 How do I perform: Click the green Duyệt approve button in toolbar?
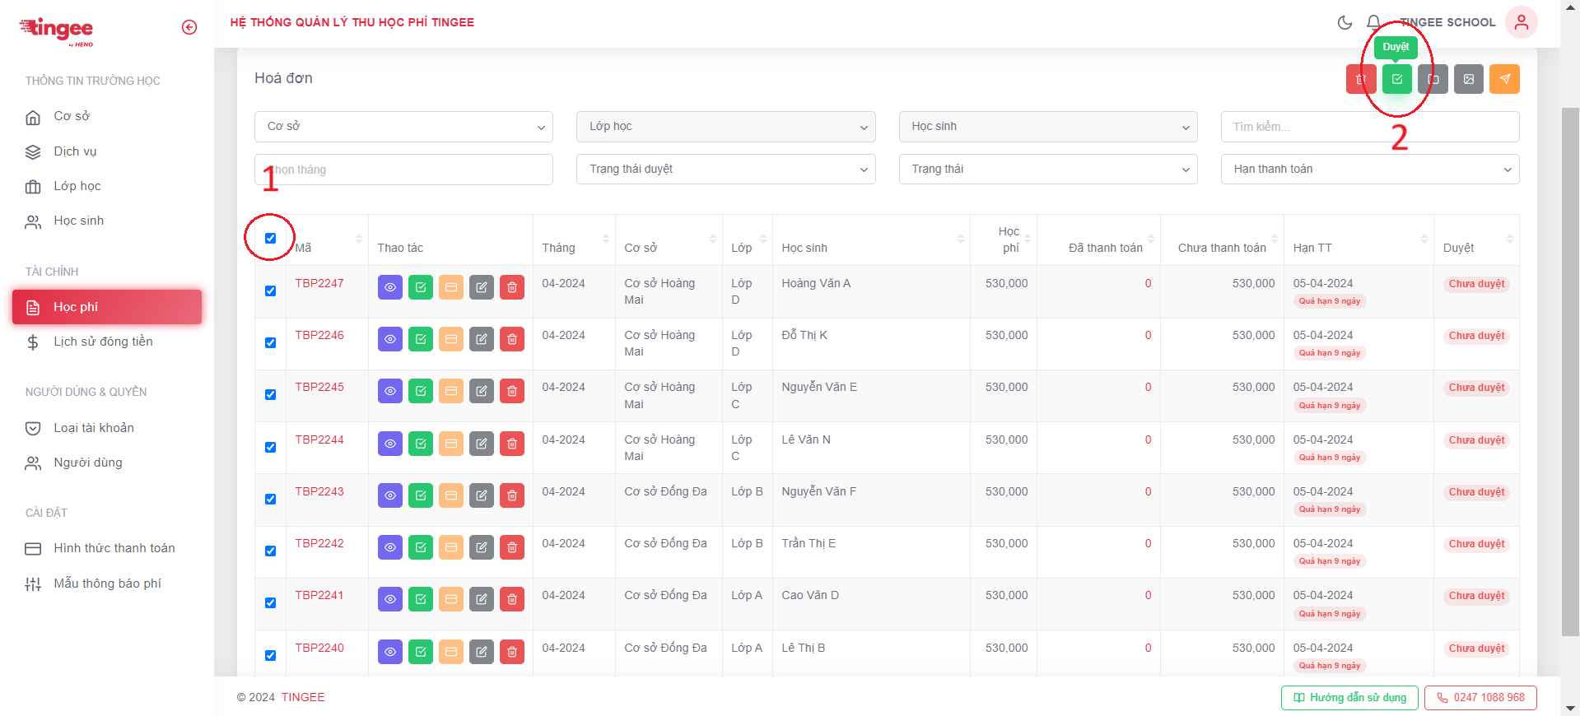pyautogui.click(x=1396, y=80)
